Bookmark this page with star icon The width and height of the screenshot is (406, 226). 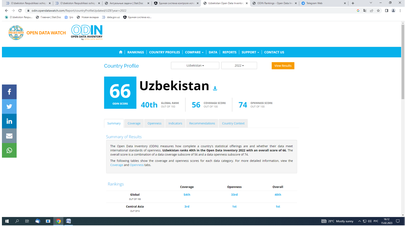click(378, 11)
